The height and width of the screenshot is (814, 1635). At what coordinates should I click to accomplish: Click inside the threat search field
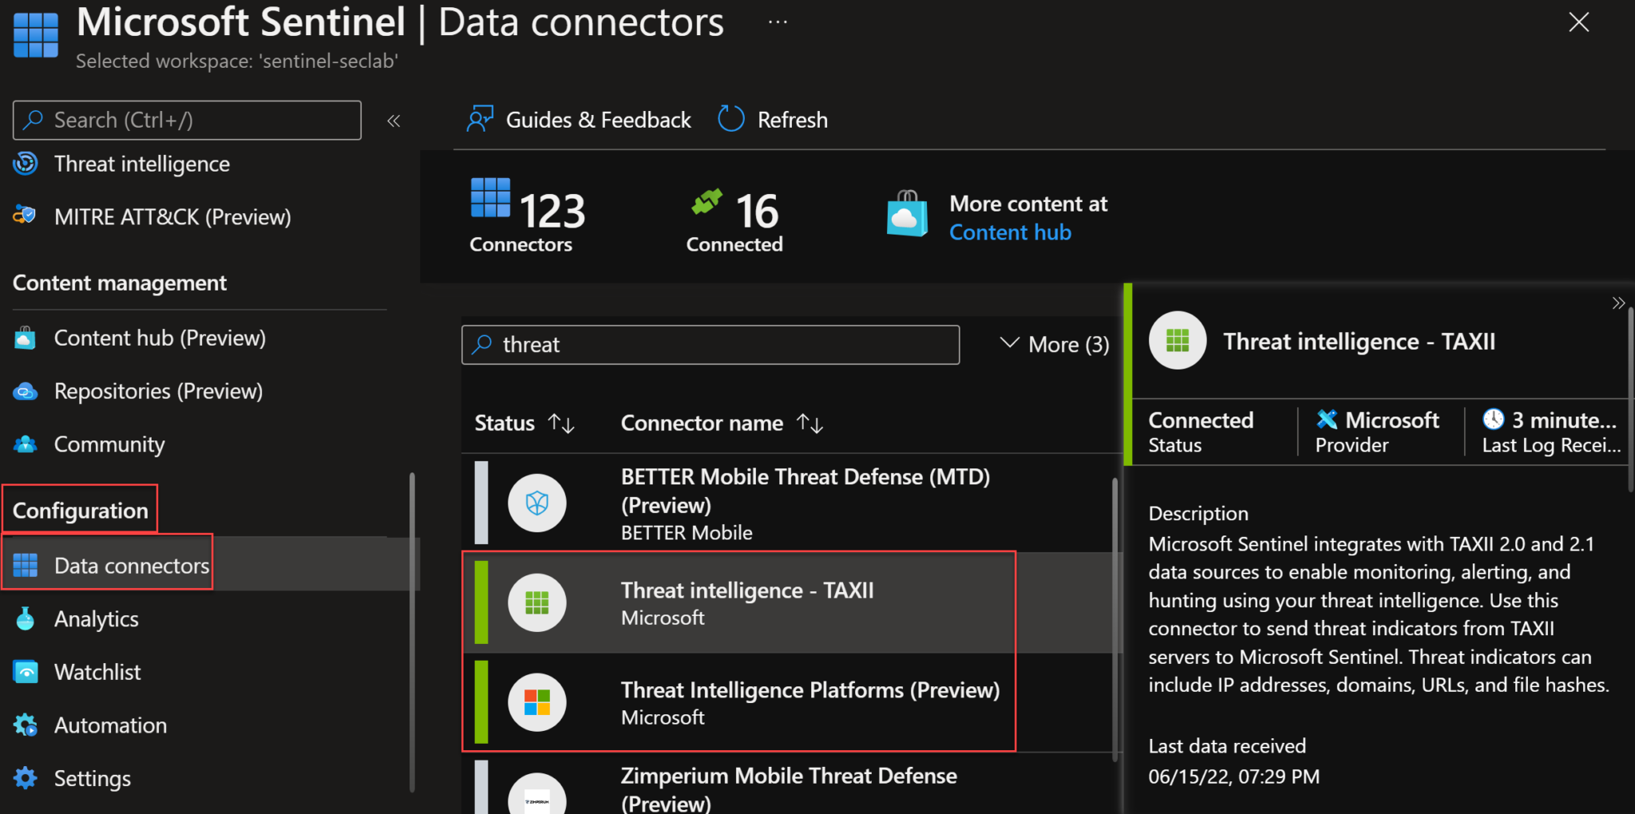pos(711,344)
